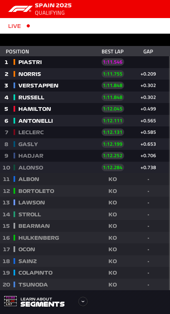
Task: Click Leclerc's 1:12.131 lap time
Action: 113,132
